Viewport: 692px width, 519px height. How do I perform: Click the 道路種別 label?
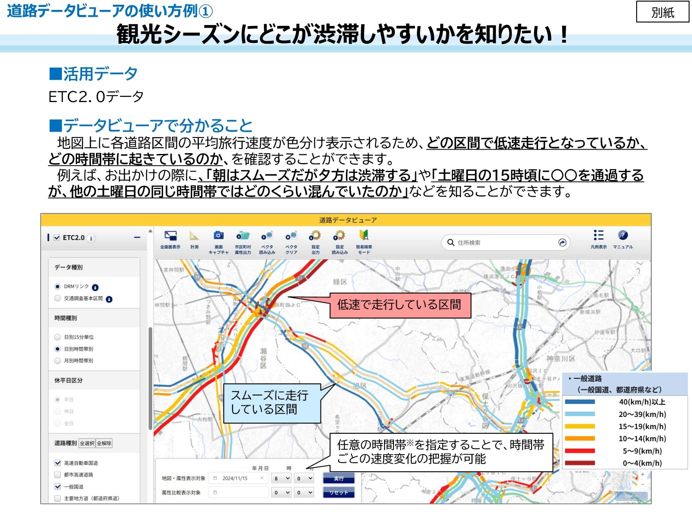pos(66,443)
